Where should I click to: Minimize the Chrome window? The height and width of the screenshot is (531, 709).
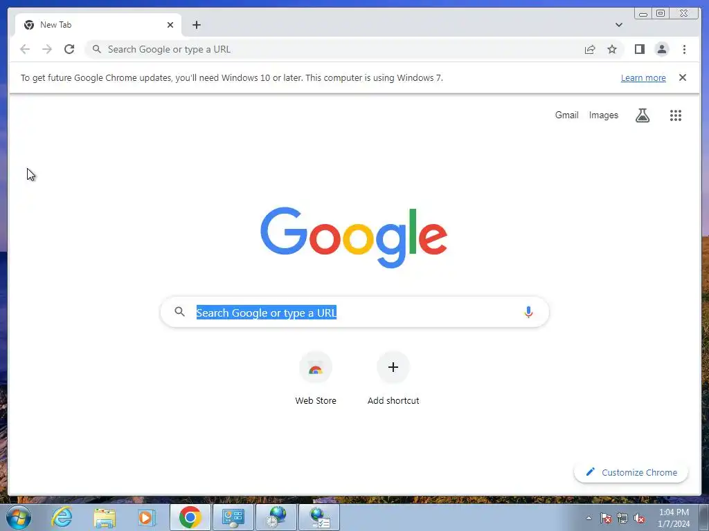pyautogui.click(x=643, y=14)
